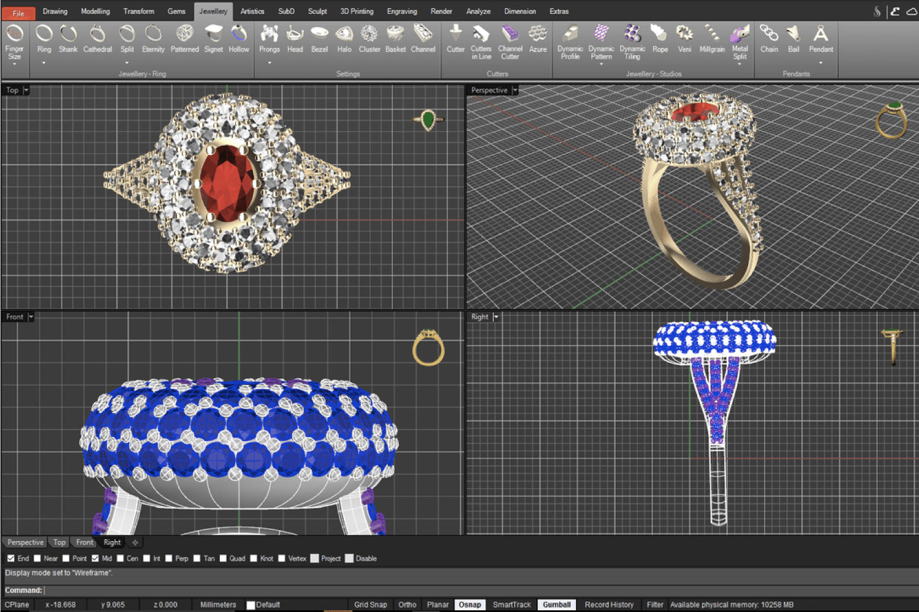
Task: Expand the Prongs tool dropdown arrow
Action: coord(269,62)
